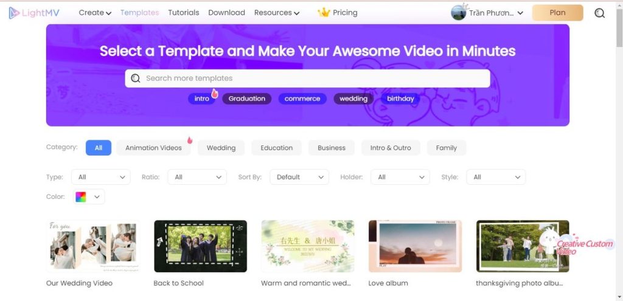
Task: Open the Holder filter dropdown
Action: click(x=400, y=177)
